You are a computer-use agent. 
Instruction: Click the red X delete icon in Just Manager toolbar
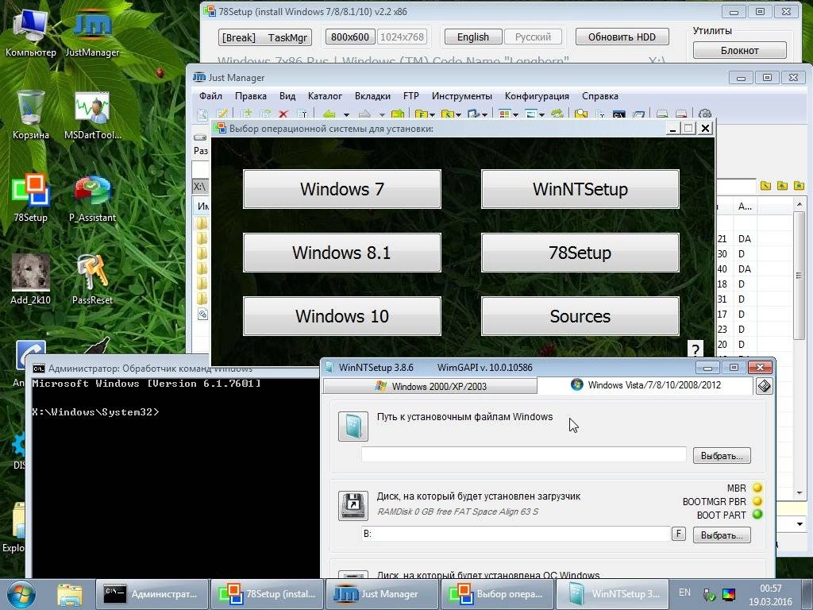click(283, 114)
